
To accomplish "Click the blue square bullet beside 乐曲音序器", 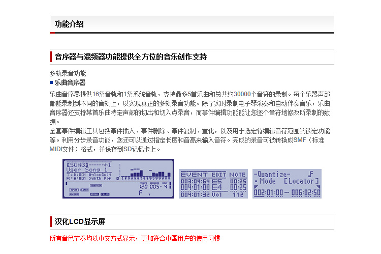I will [51, 82].
